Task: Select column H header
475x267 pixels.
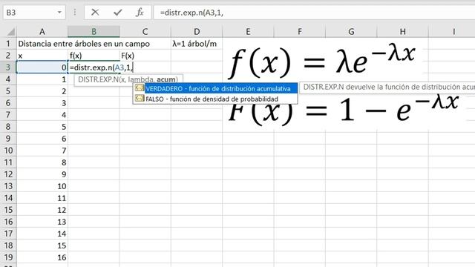Action: [402, 31]
